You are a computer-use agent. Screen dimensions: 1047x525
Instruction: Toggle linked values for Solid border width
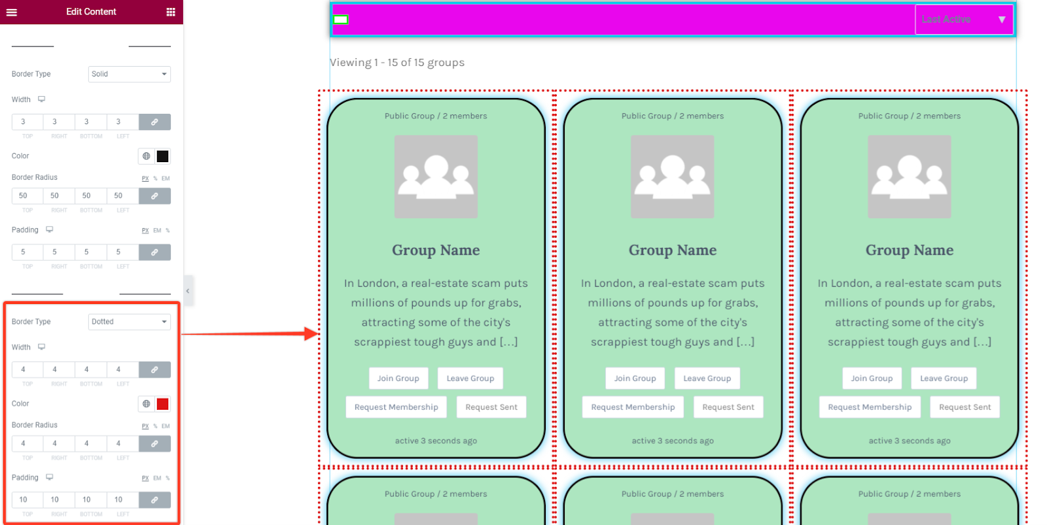[x=154, y=122]
